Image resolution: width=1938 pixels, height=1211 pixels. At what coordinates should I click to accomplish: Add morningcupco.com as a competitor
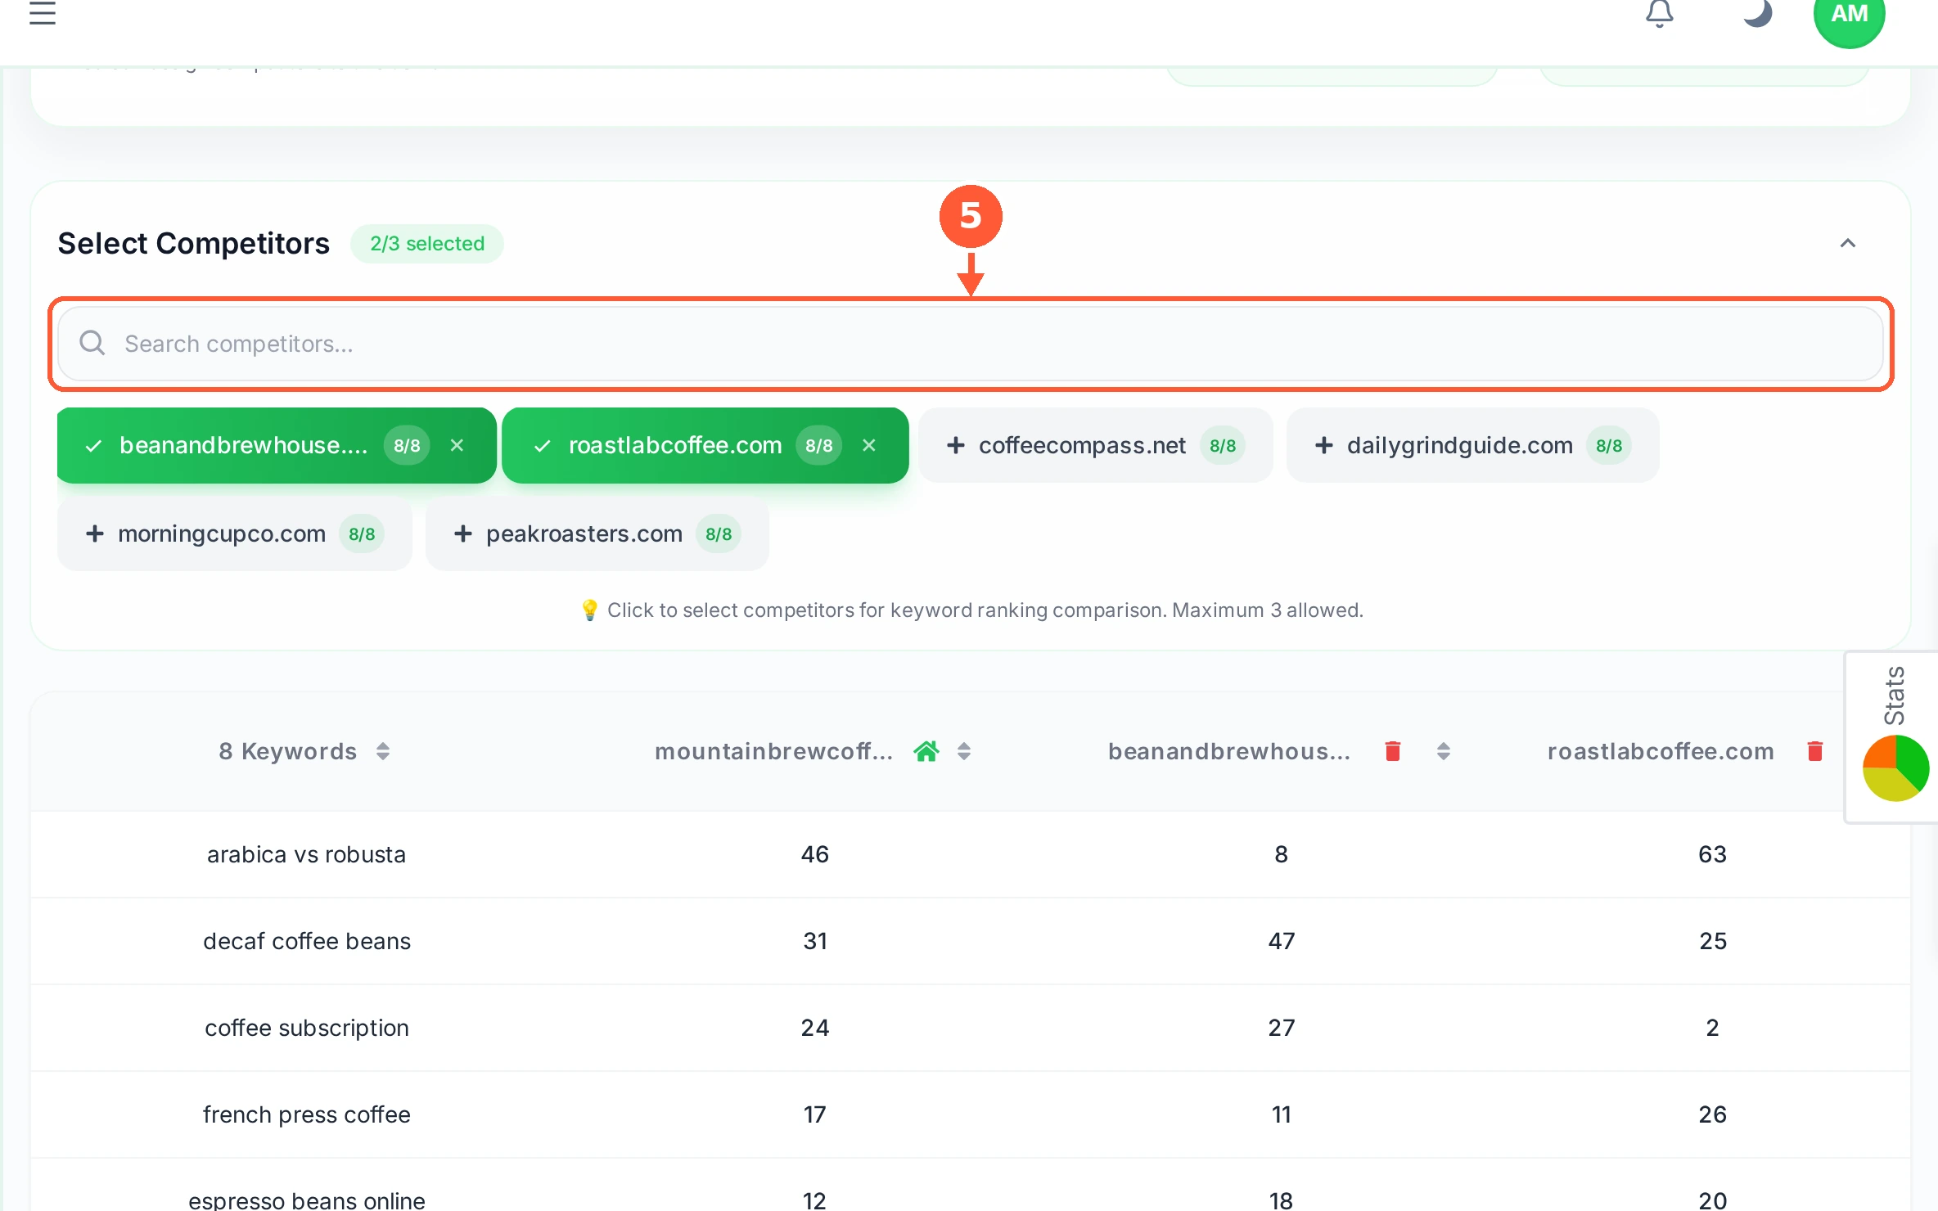click(x=234, y=533)
